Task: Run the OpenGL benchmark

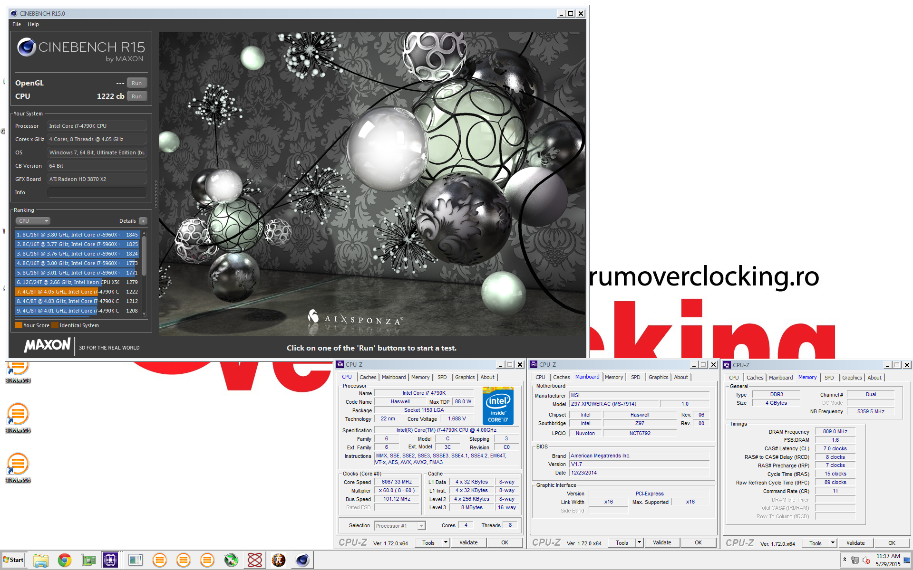Action: pyautogui.click(x=137, y=83)
